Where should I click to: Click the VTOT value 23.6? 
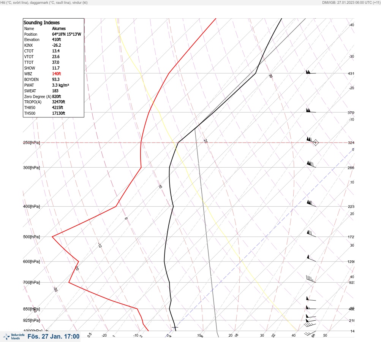[x=55, y=57]
